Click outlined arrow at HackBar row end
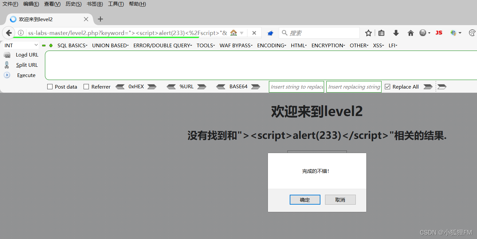 point(442,87)
